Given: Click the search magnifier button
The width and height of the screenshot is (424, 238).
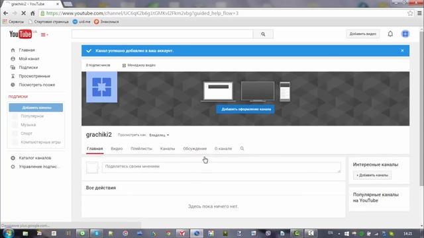Looking at the screenshot, I should (263, 34).
